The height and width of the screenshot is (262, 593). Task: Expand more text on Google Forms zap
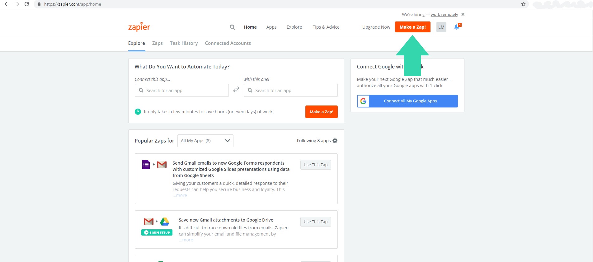[180, 195]
